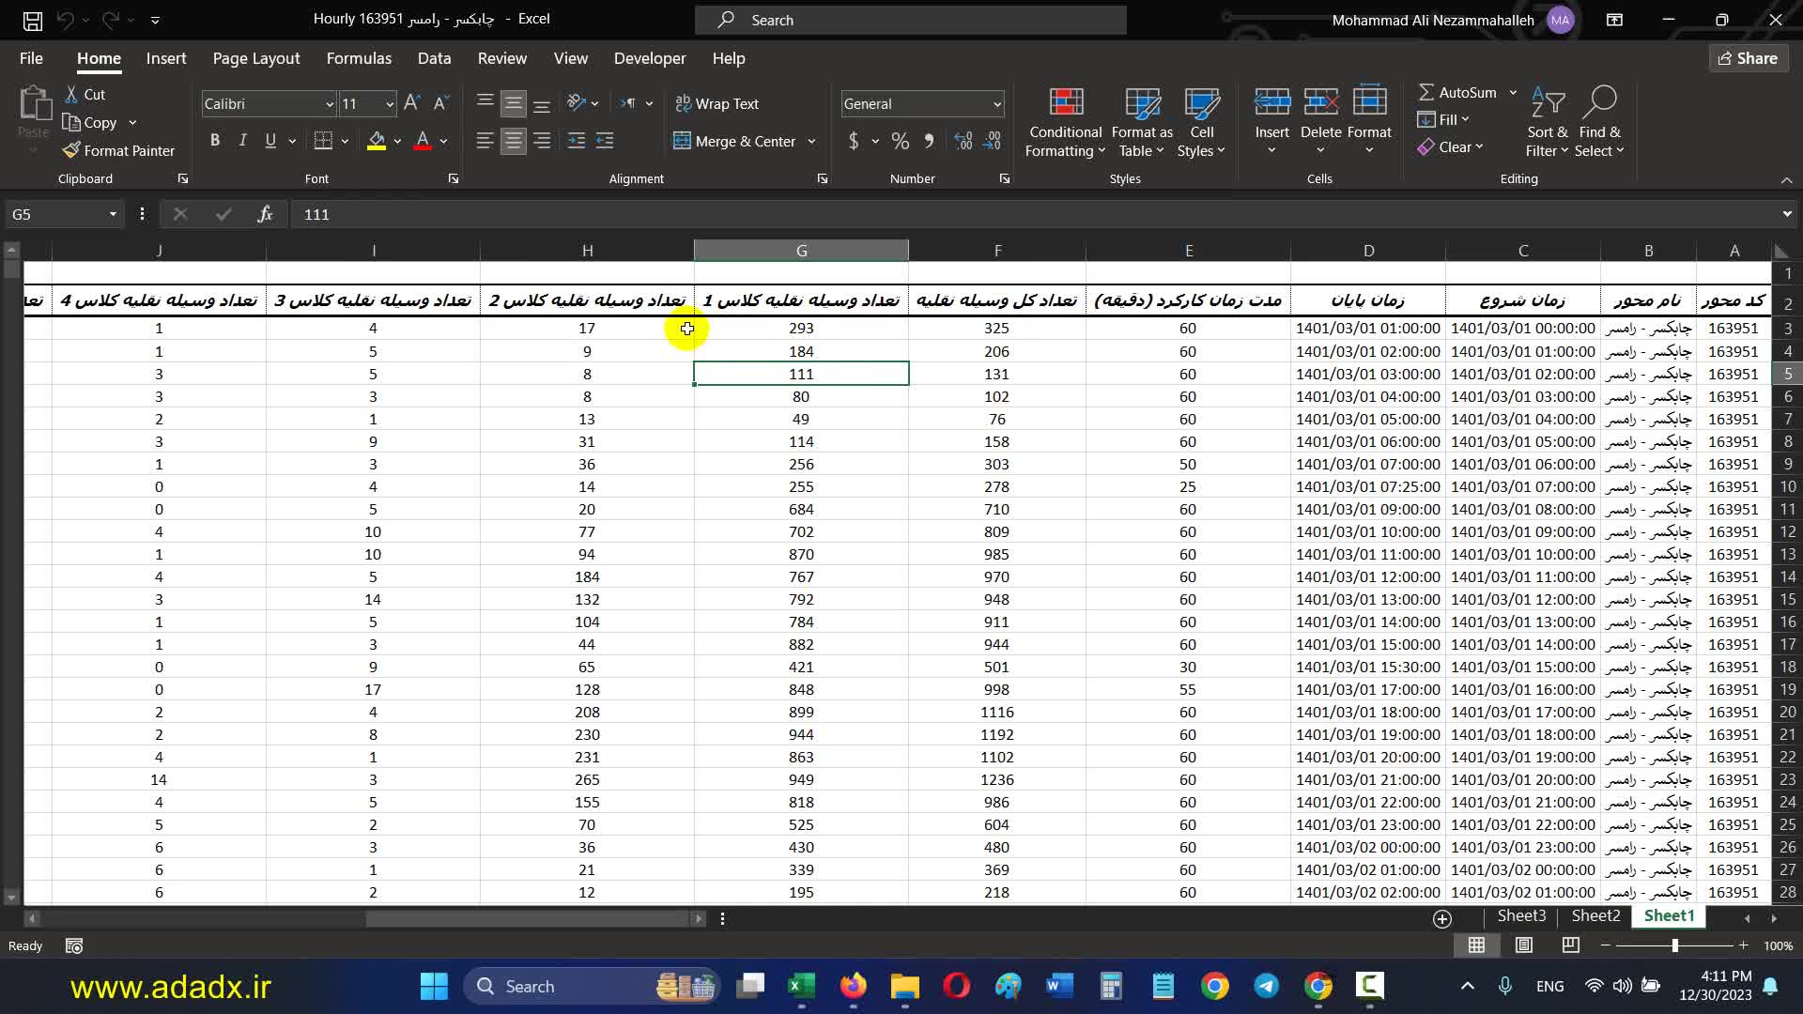Switch to the Sheet2 tab
Image resolution: width=1803 pixels, height=1014 pixels.
(1595, 915)
